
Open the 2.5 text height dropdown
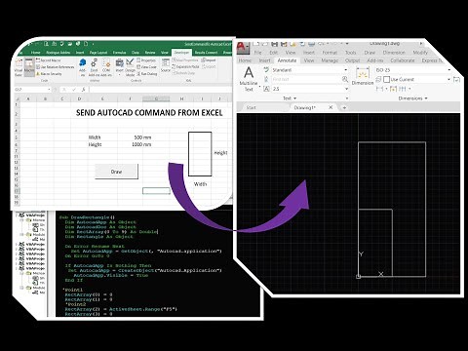346,89
